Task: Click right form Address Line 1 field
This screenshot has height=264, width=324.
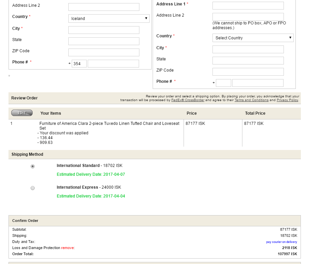Action: 248,6
